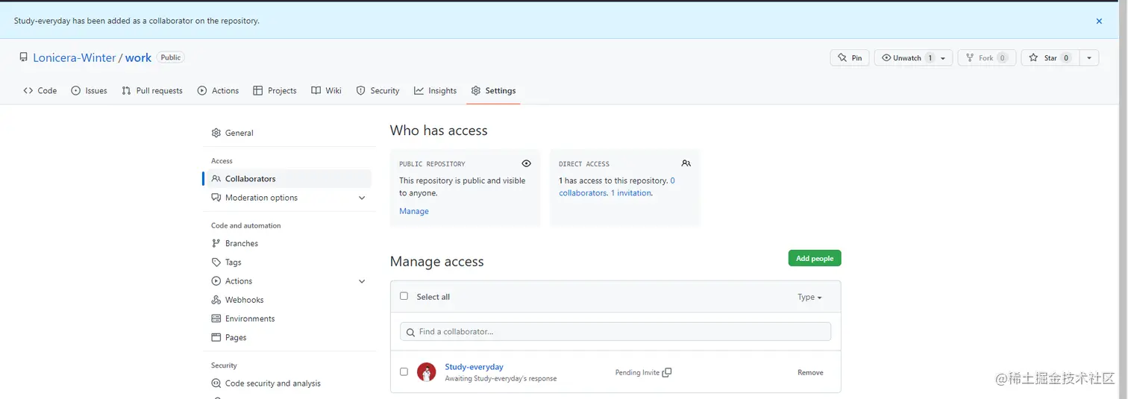Click the green Add people button
This screenshot has height=399, width=1128.
pyautogui.click(x=815, y=258)
